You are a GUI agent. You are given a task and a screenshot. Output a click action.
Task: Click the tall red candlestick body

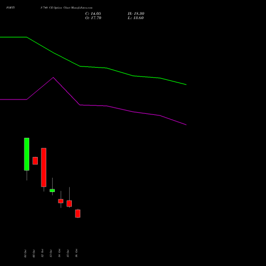click(44, 168)
